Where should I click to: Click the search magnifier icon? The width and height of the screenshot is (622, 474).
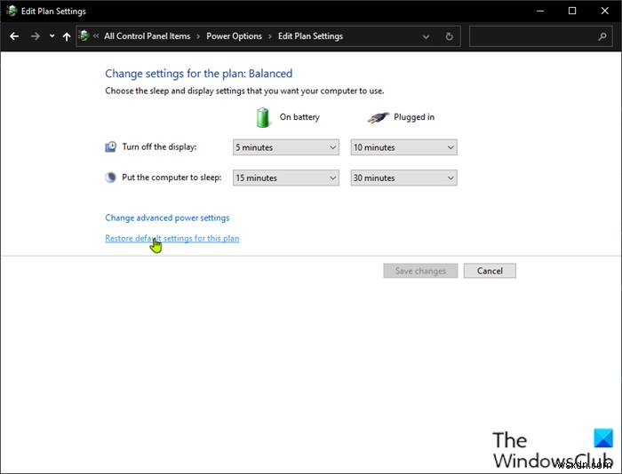[602, 36]
